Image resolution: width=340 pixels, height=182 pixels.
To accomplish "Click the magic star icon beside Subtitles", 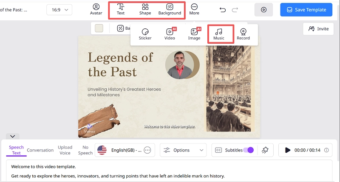I will click(265, 150).
